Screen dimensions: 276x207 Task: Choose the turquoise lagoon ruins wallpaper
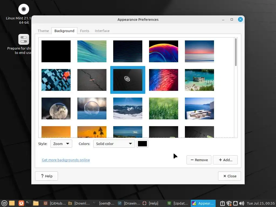click(x=199, y=80)
